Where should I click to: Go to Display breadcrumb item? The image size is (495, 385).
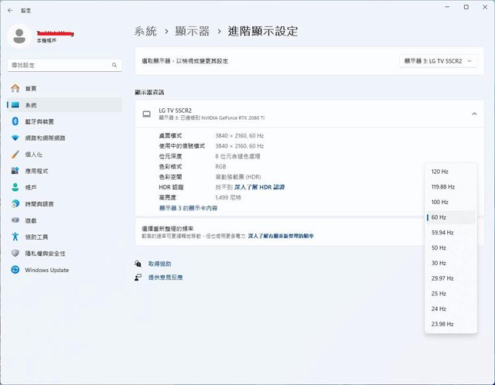tap(193, 32)
